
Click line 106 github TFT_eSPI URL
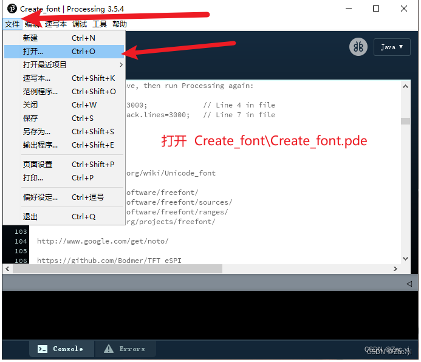109,261
